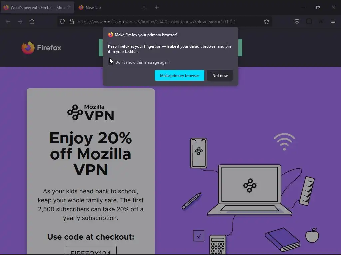This screenshot has width=341, height=255.
Task: Close the What's new with Firefox tab
Action: (69, 7)
